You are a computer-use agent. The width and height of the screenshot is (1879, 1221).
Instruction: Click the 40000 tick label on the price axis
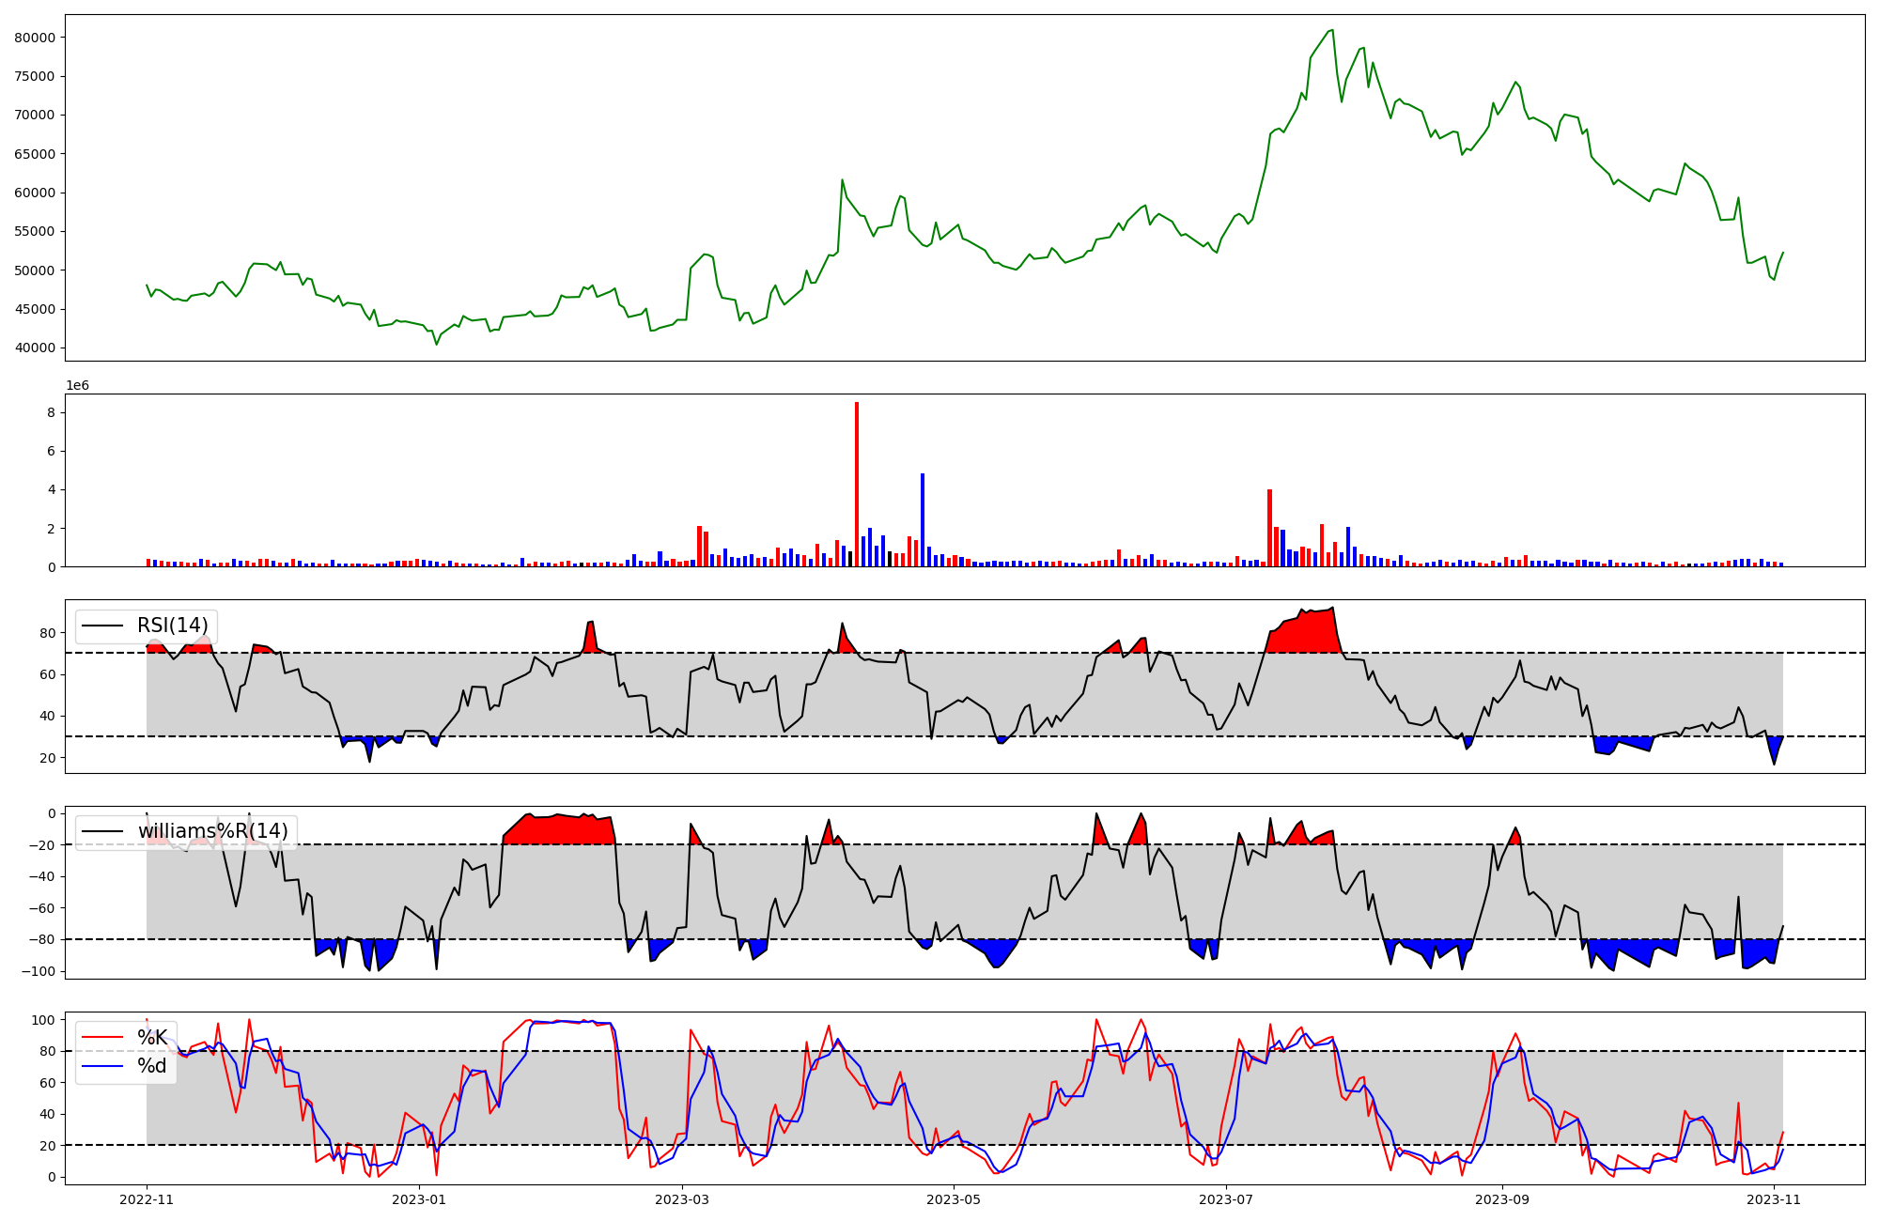pos(35,348)
